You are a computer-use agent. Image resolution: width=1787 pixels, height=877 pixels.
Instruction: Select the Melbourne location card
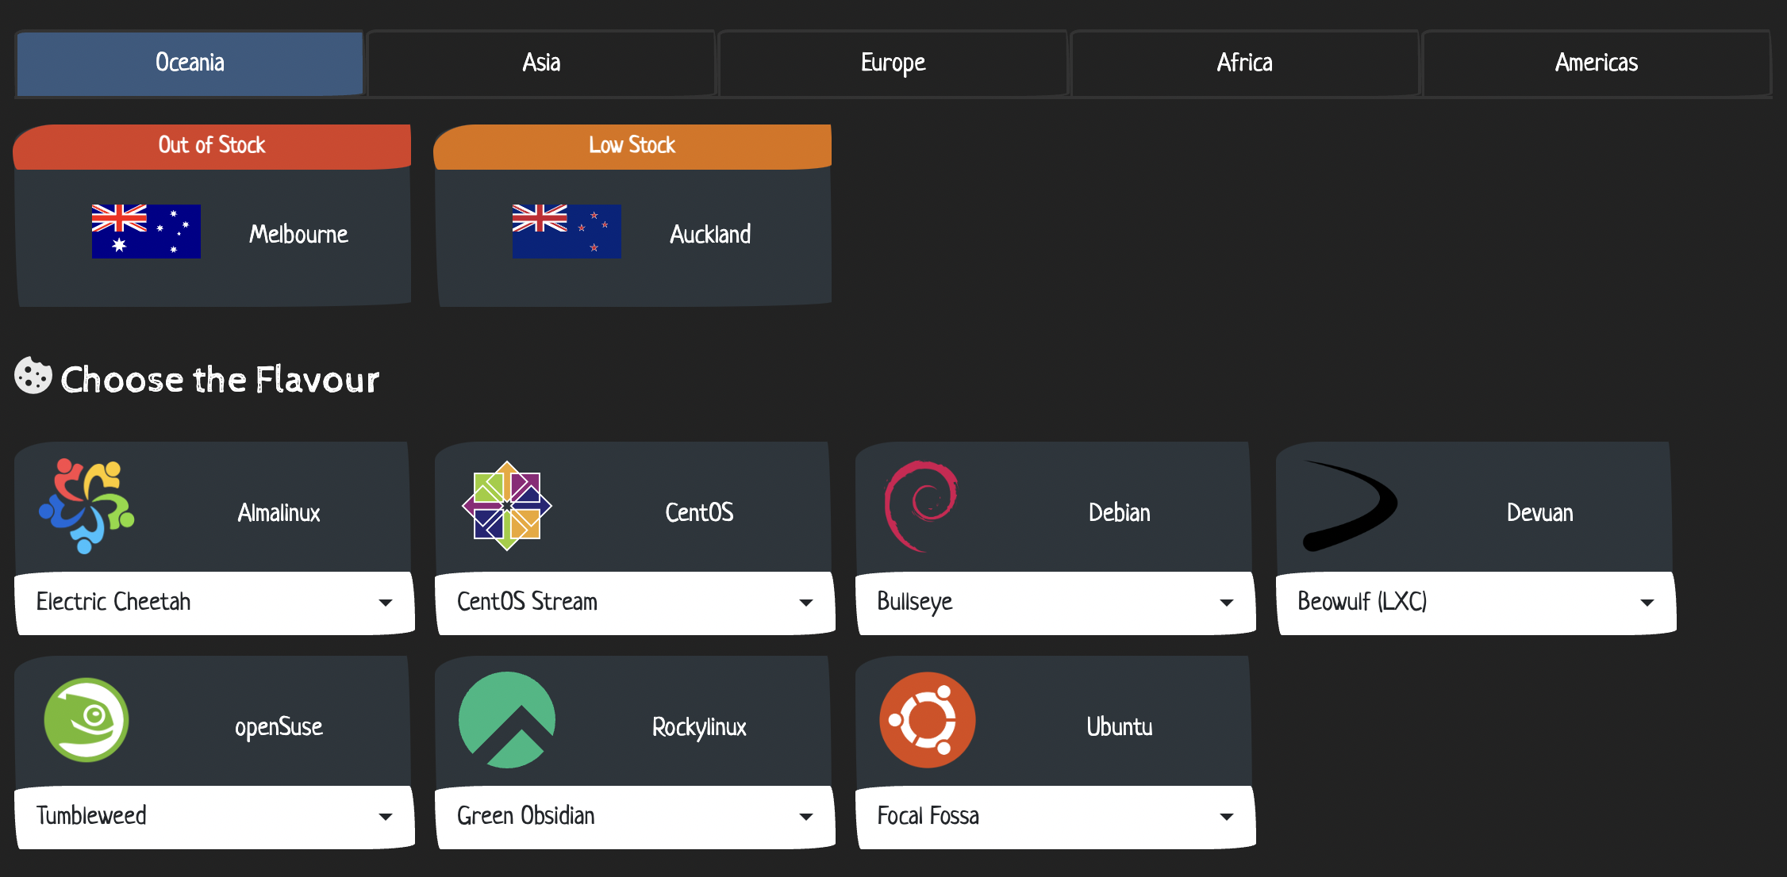298,235
